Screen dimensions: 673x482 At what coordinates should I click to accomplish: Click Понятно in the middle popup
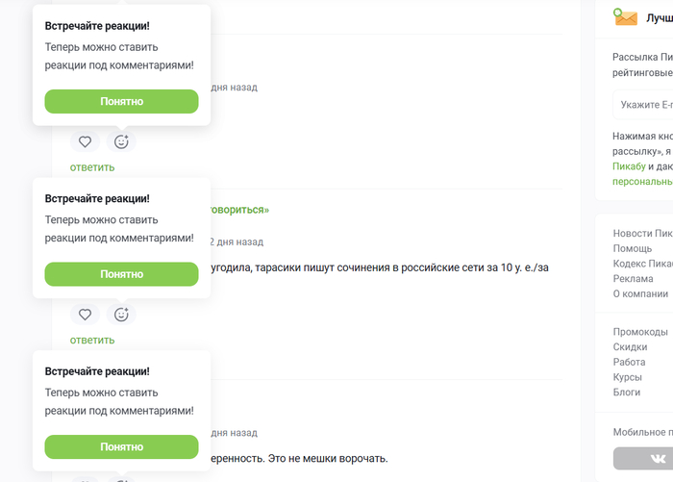pyautogui.click(x=121, y=274)
